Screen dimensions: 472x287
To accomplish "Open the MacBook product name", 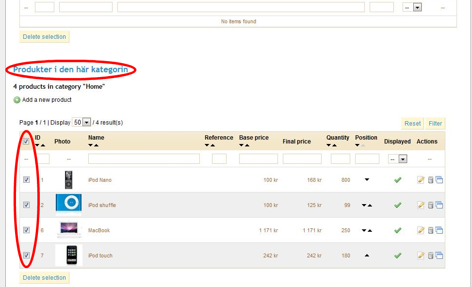I will 99,230.
